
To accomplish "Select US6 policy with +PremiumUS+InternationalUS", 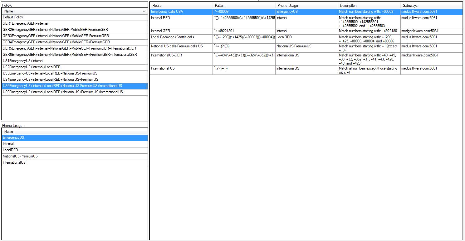I will [74, 92].
